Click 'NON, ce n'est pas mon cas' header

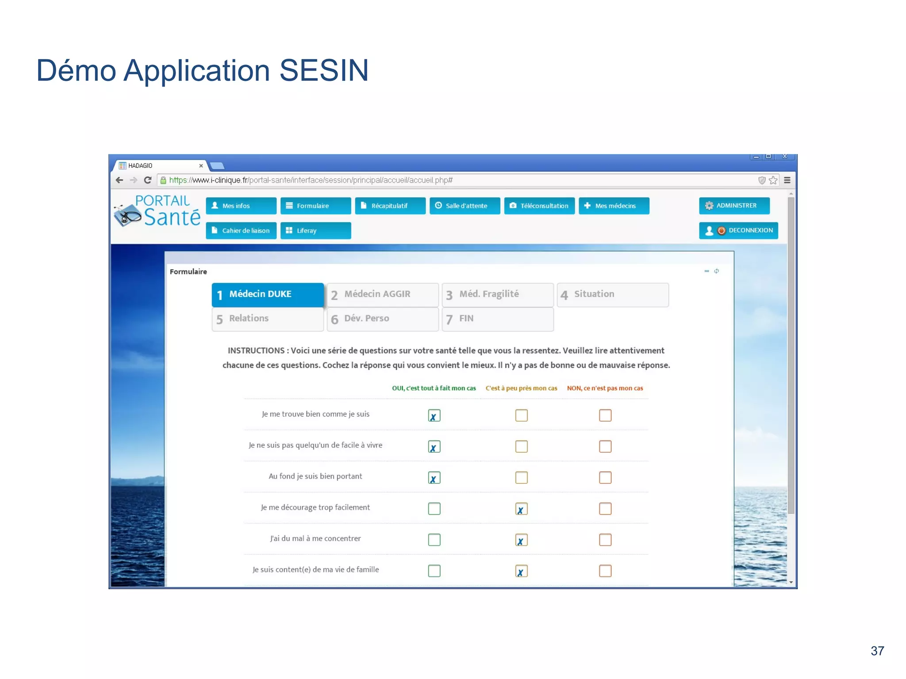605,388
